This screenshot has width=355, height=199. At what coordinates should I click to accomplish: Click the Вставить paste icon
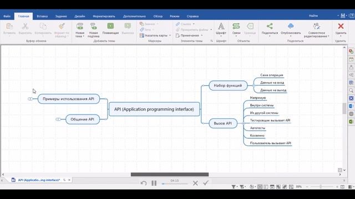tap(9, 27)
